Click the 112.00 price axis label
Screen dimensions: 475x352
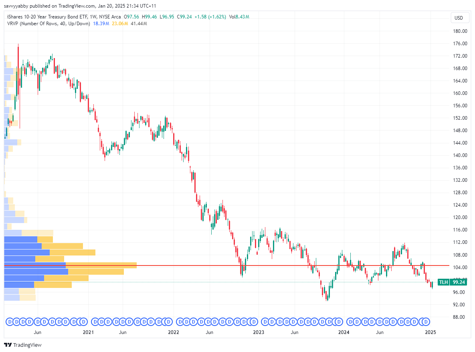pyautogui.click(x=460, y=242)
